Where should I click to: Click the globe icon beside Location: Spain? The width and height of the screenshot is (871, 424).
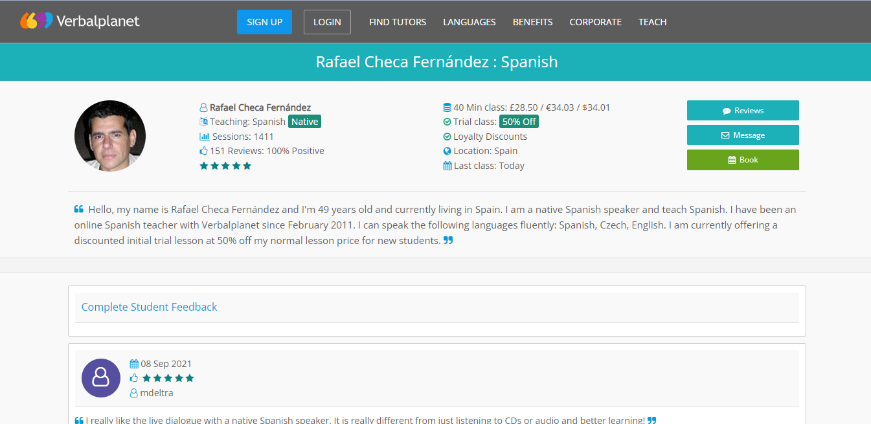pos(447,151)
